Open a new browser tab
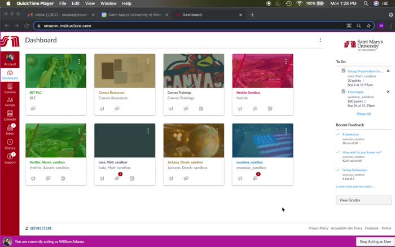This screenshot has width=395, height=247. pyautogui.click(x=252, y=15)
